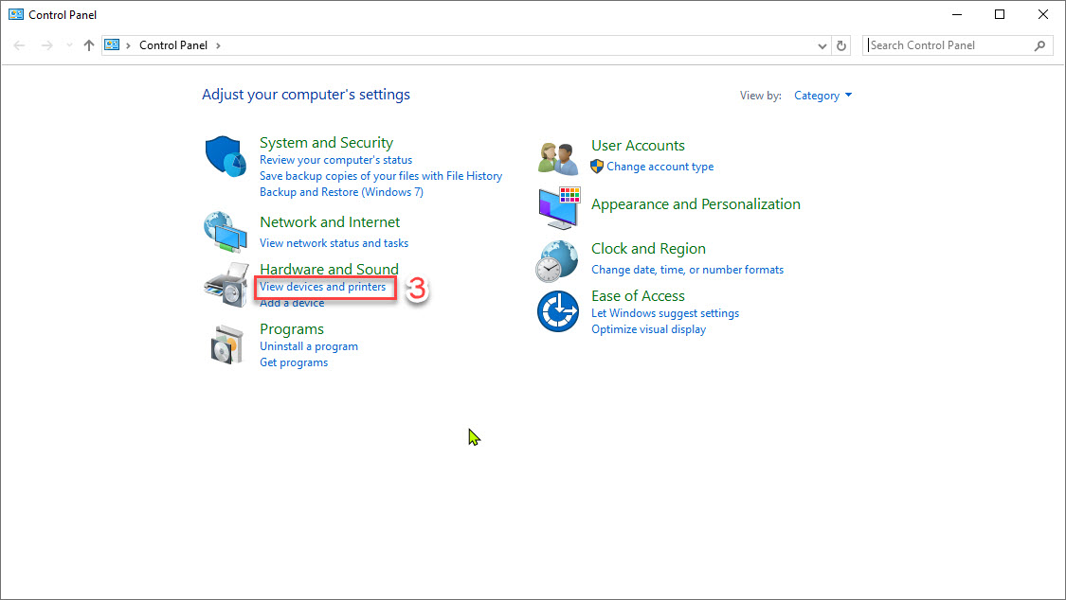The height and width of the screenshot is (600, 1066).
Task: Open the View by Category dropdown
Action: click(822, 96)
